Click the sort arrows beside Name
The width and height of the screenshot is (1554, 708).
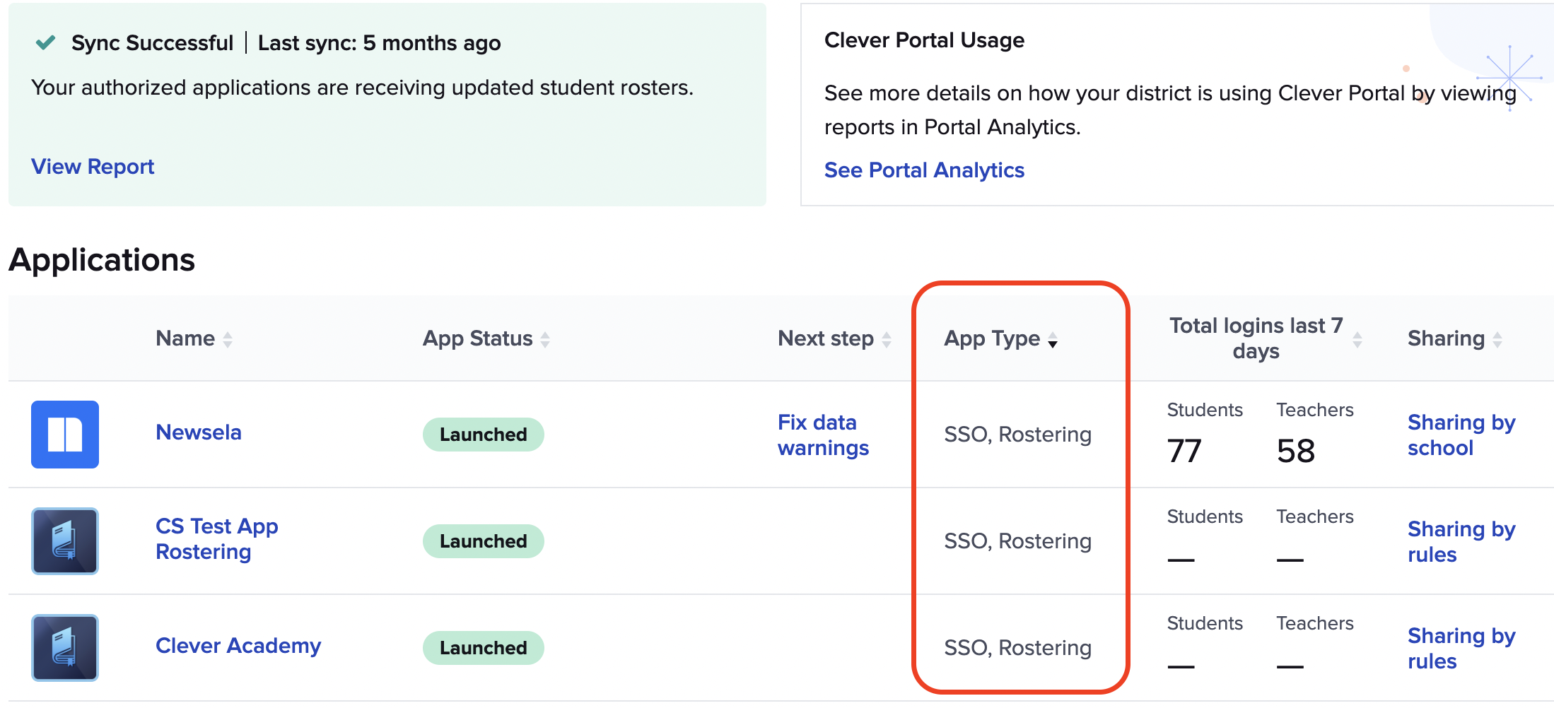click(227, 338)
